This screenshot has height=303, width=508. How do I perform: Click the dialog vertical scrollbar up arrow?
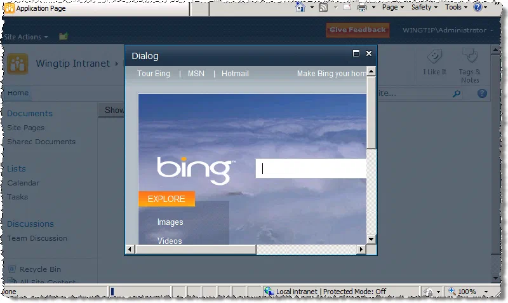pyautogui.click(x=371, y=71)
